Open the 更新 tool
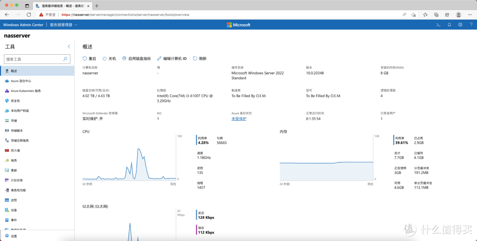Image resolution: width=477 pixels, height=241 pixels. (x=37, y=170)
